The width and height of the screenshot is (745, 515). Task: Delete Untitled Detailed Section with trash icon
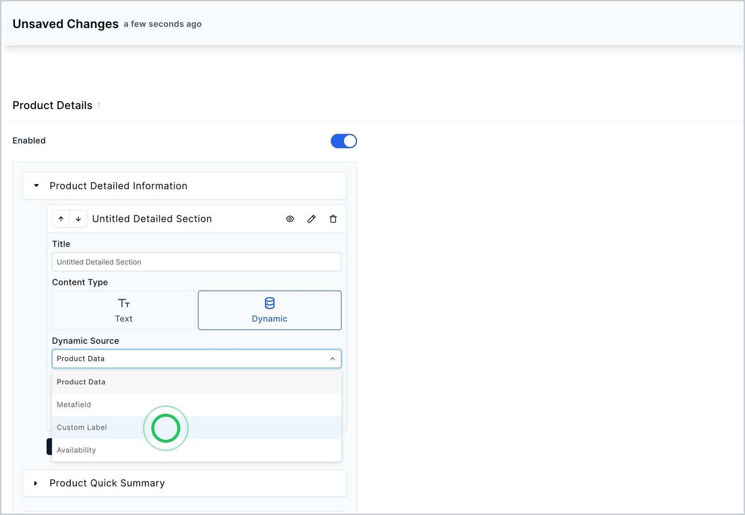pyautogui.click(x=333, y=219)
